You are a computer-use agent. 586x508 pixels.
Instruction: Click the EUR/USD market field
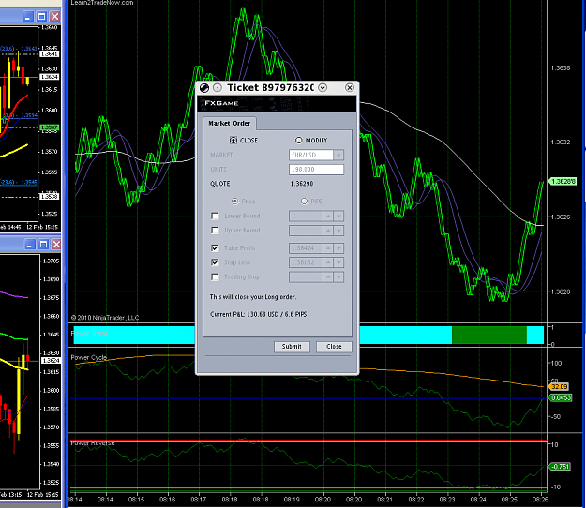311,155
